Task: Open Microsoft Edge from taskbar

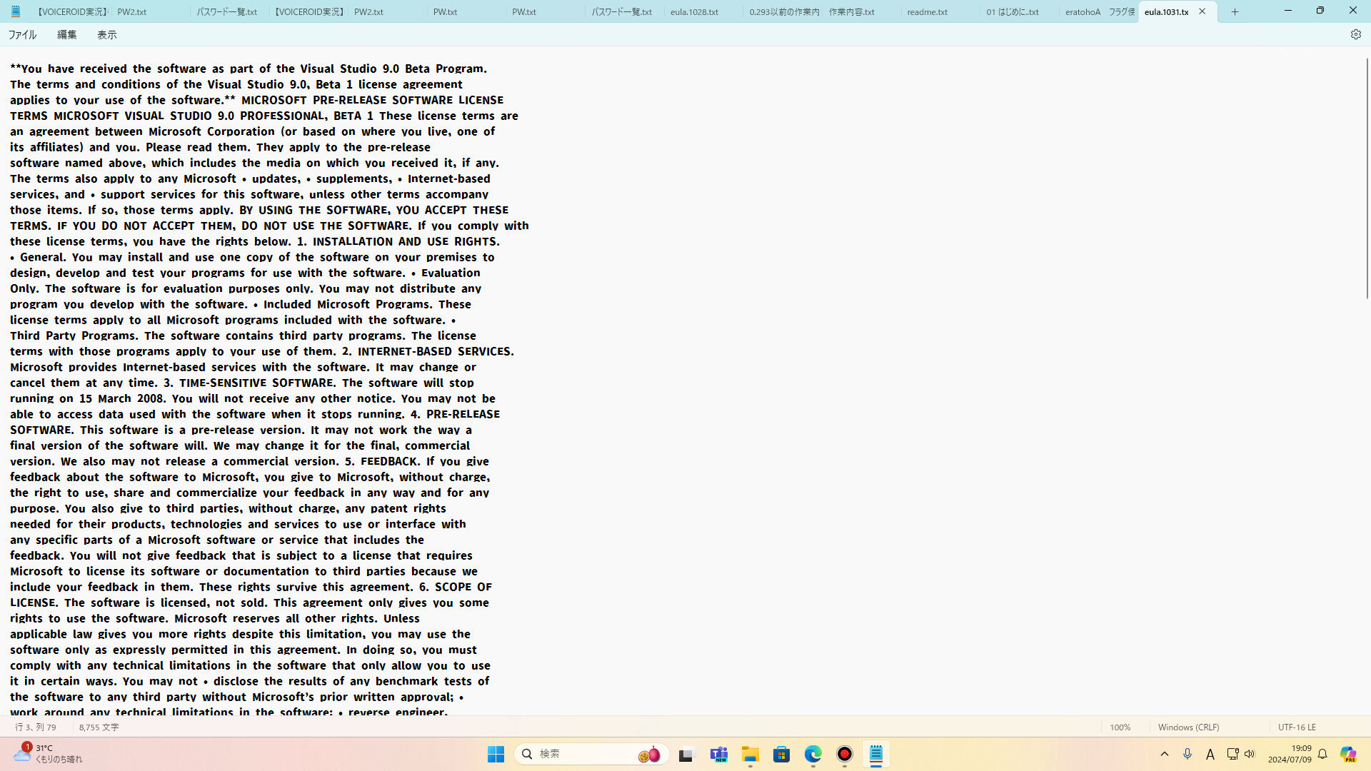Action: [813, 754]
